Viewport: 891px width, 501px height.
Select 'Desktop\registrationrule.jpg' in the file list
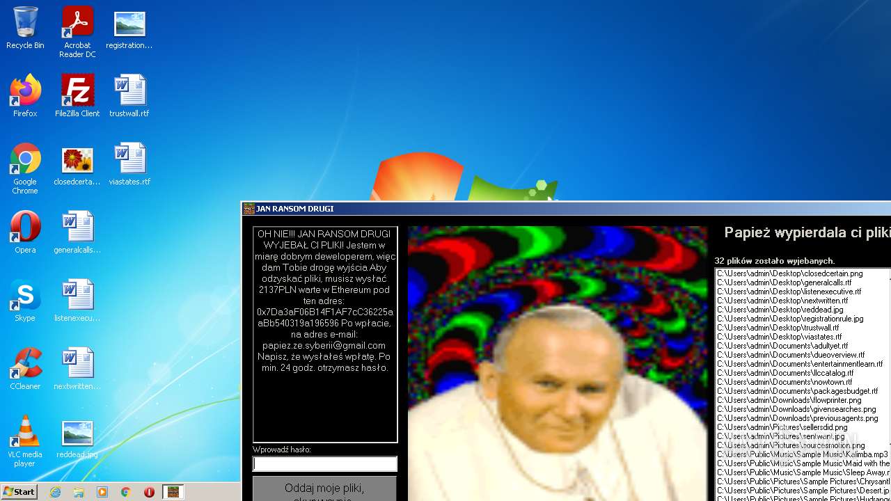click(x=790, y=319)
